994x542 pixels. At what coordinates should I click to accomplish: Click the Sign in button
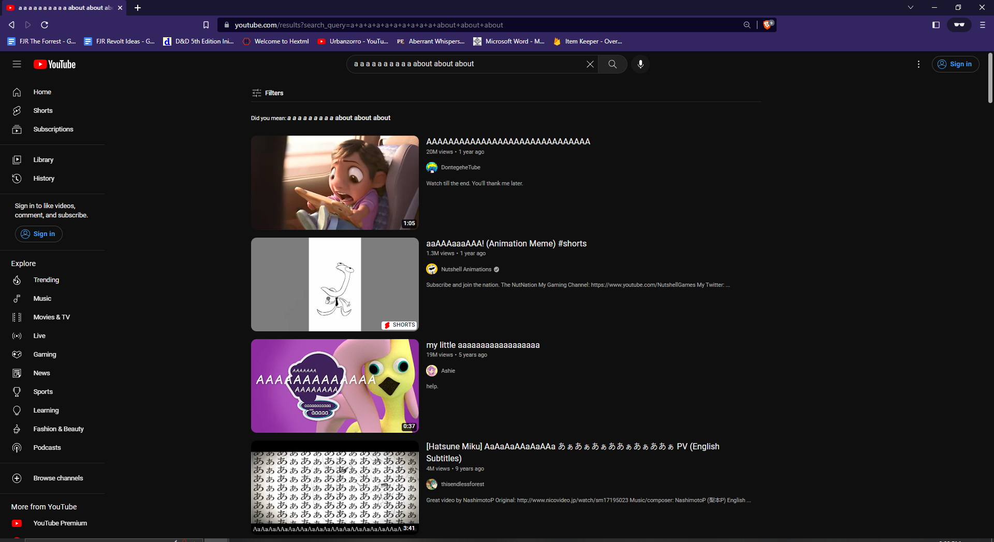pyautogui.click(x=956, y=64)
